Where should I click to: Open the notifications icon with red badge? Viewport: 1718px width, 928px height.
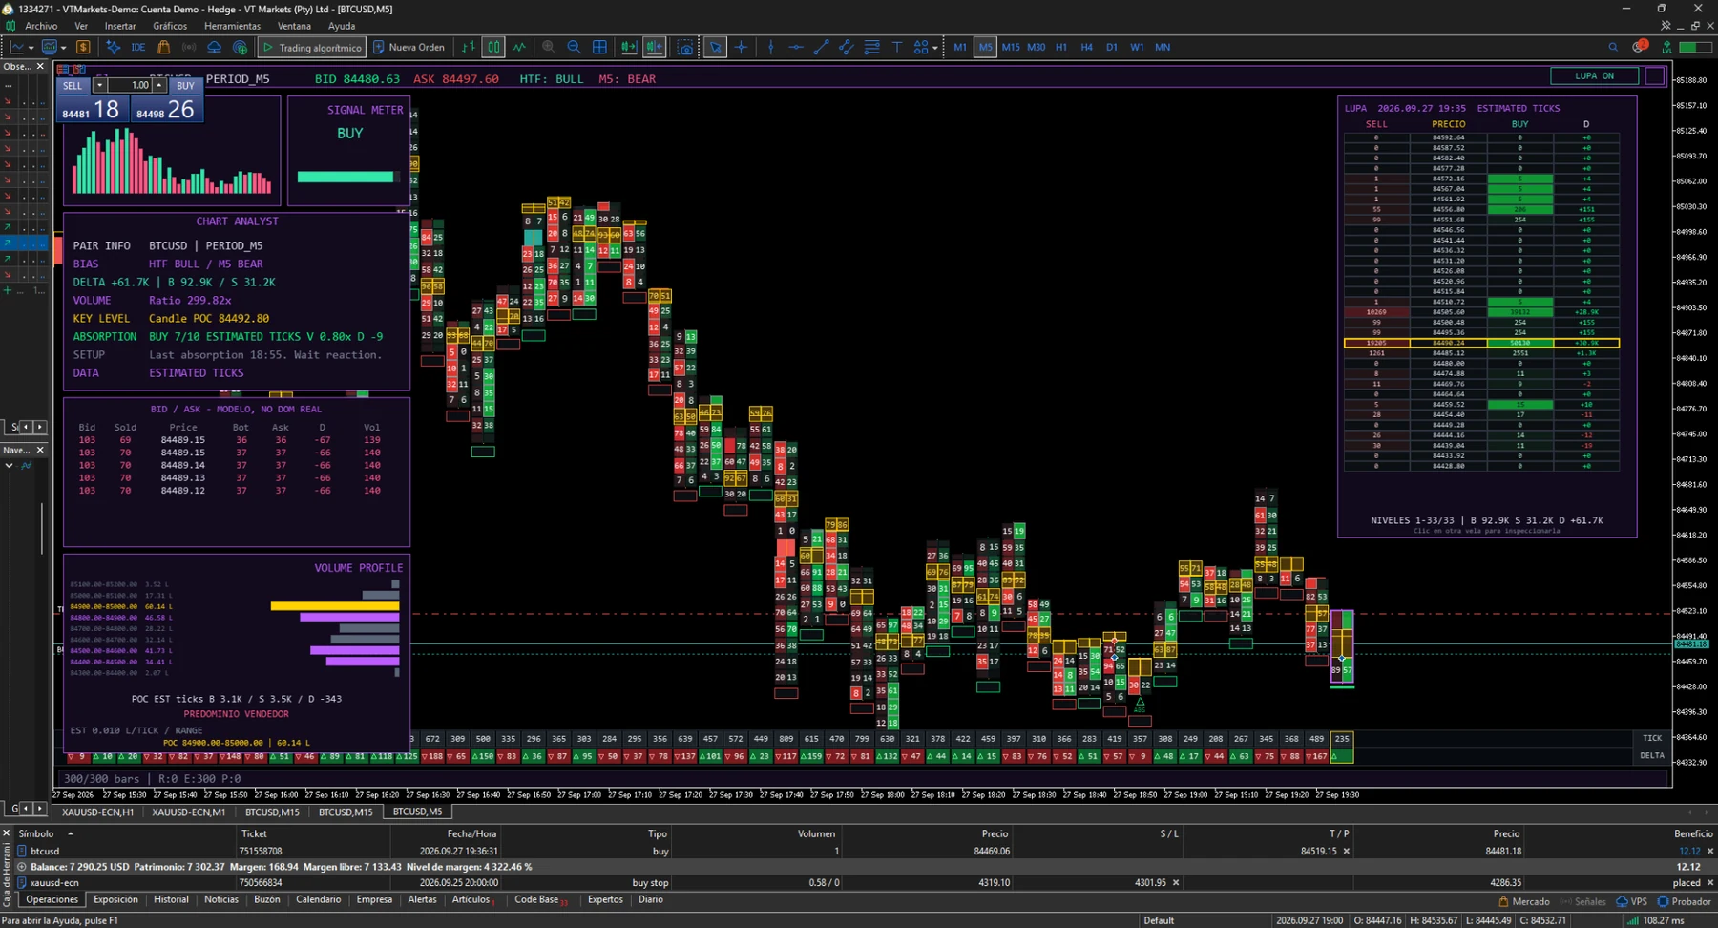coord(1639,47)
